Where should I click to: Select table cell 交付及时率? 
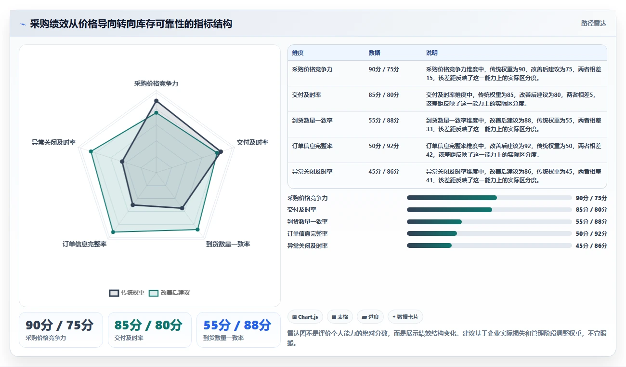pyautogui.click(x=306, y=95)
